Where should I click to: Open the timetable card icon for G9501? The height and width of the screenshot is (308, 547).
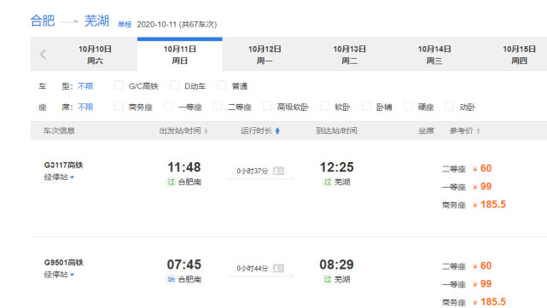(x=278, y=268)
